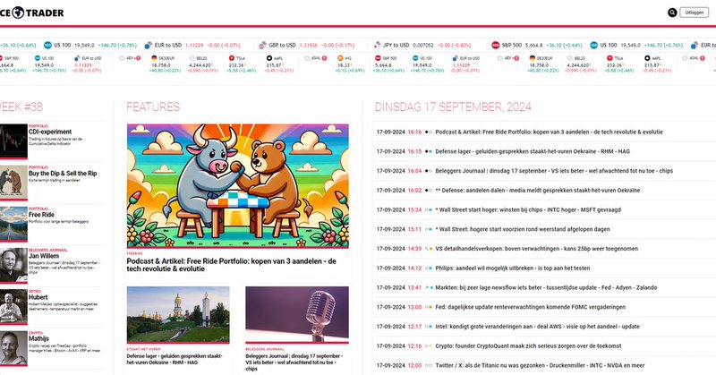Viewport: 716px width, 375px height.
Task: Click the 12:00 timestamp in the news list
Action: click(414, 365)
